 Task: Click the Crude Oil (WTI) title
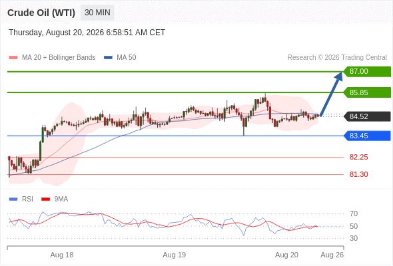point(41,13)
